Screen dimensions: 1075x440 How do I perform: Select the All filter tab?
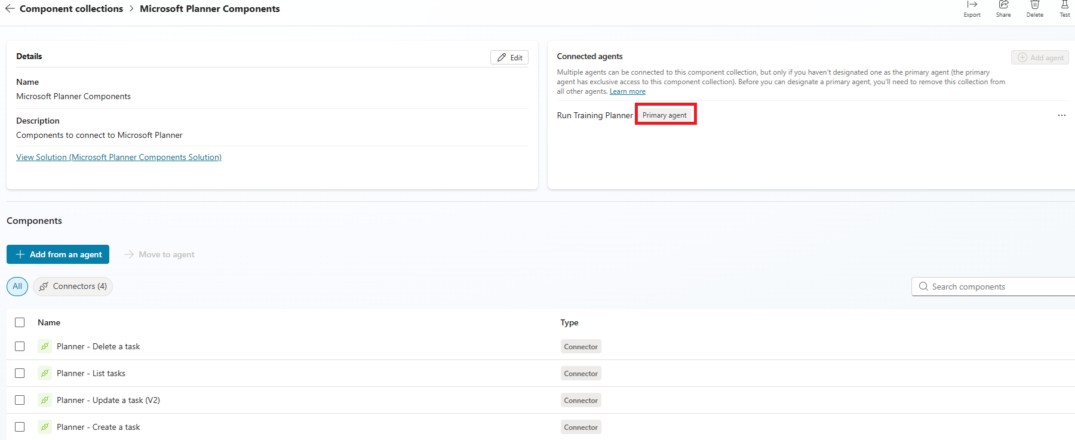(17, 287)
